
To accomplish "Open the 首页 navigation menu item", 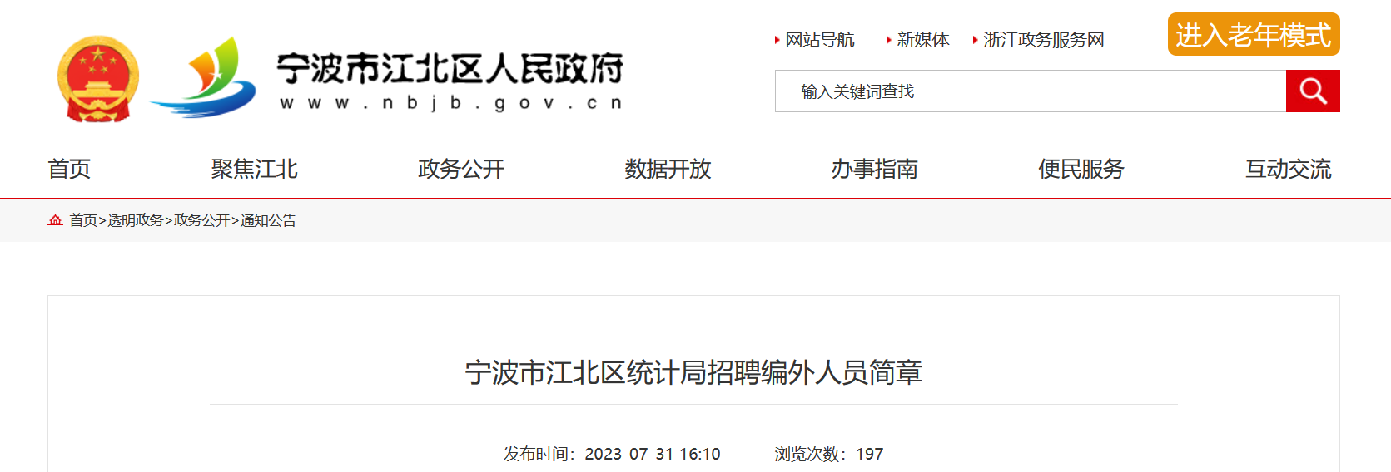I will pos(69,169).
